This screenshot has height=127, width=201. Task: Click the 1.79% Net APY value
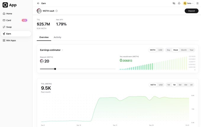pyautogui.click(x=61, y=24)
